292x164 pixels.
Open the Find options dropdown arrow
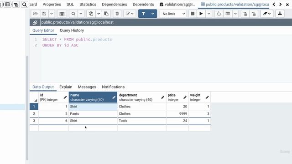(81, 14)
